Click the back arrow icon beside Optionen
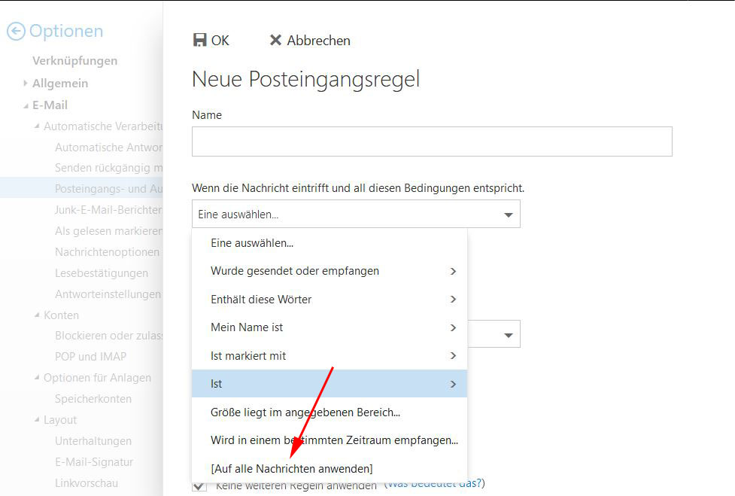735x496 pixels. (x=16, y=32)
